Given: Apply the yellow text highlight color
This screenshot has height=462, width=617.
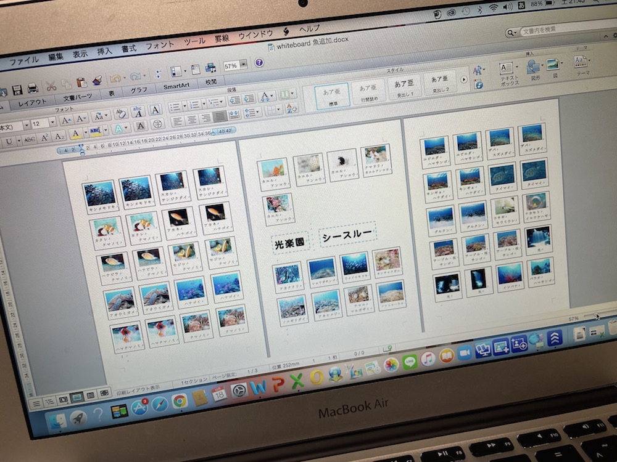Looking at the screenshot, I should (x=95, y=132).
